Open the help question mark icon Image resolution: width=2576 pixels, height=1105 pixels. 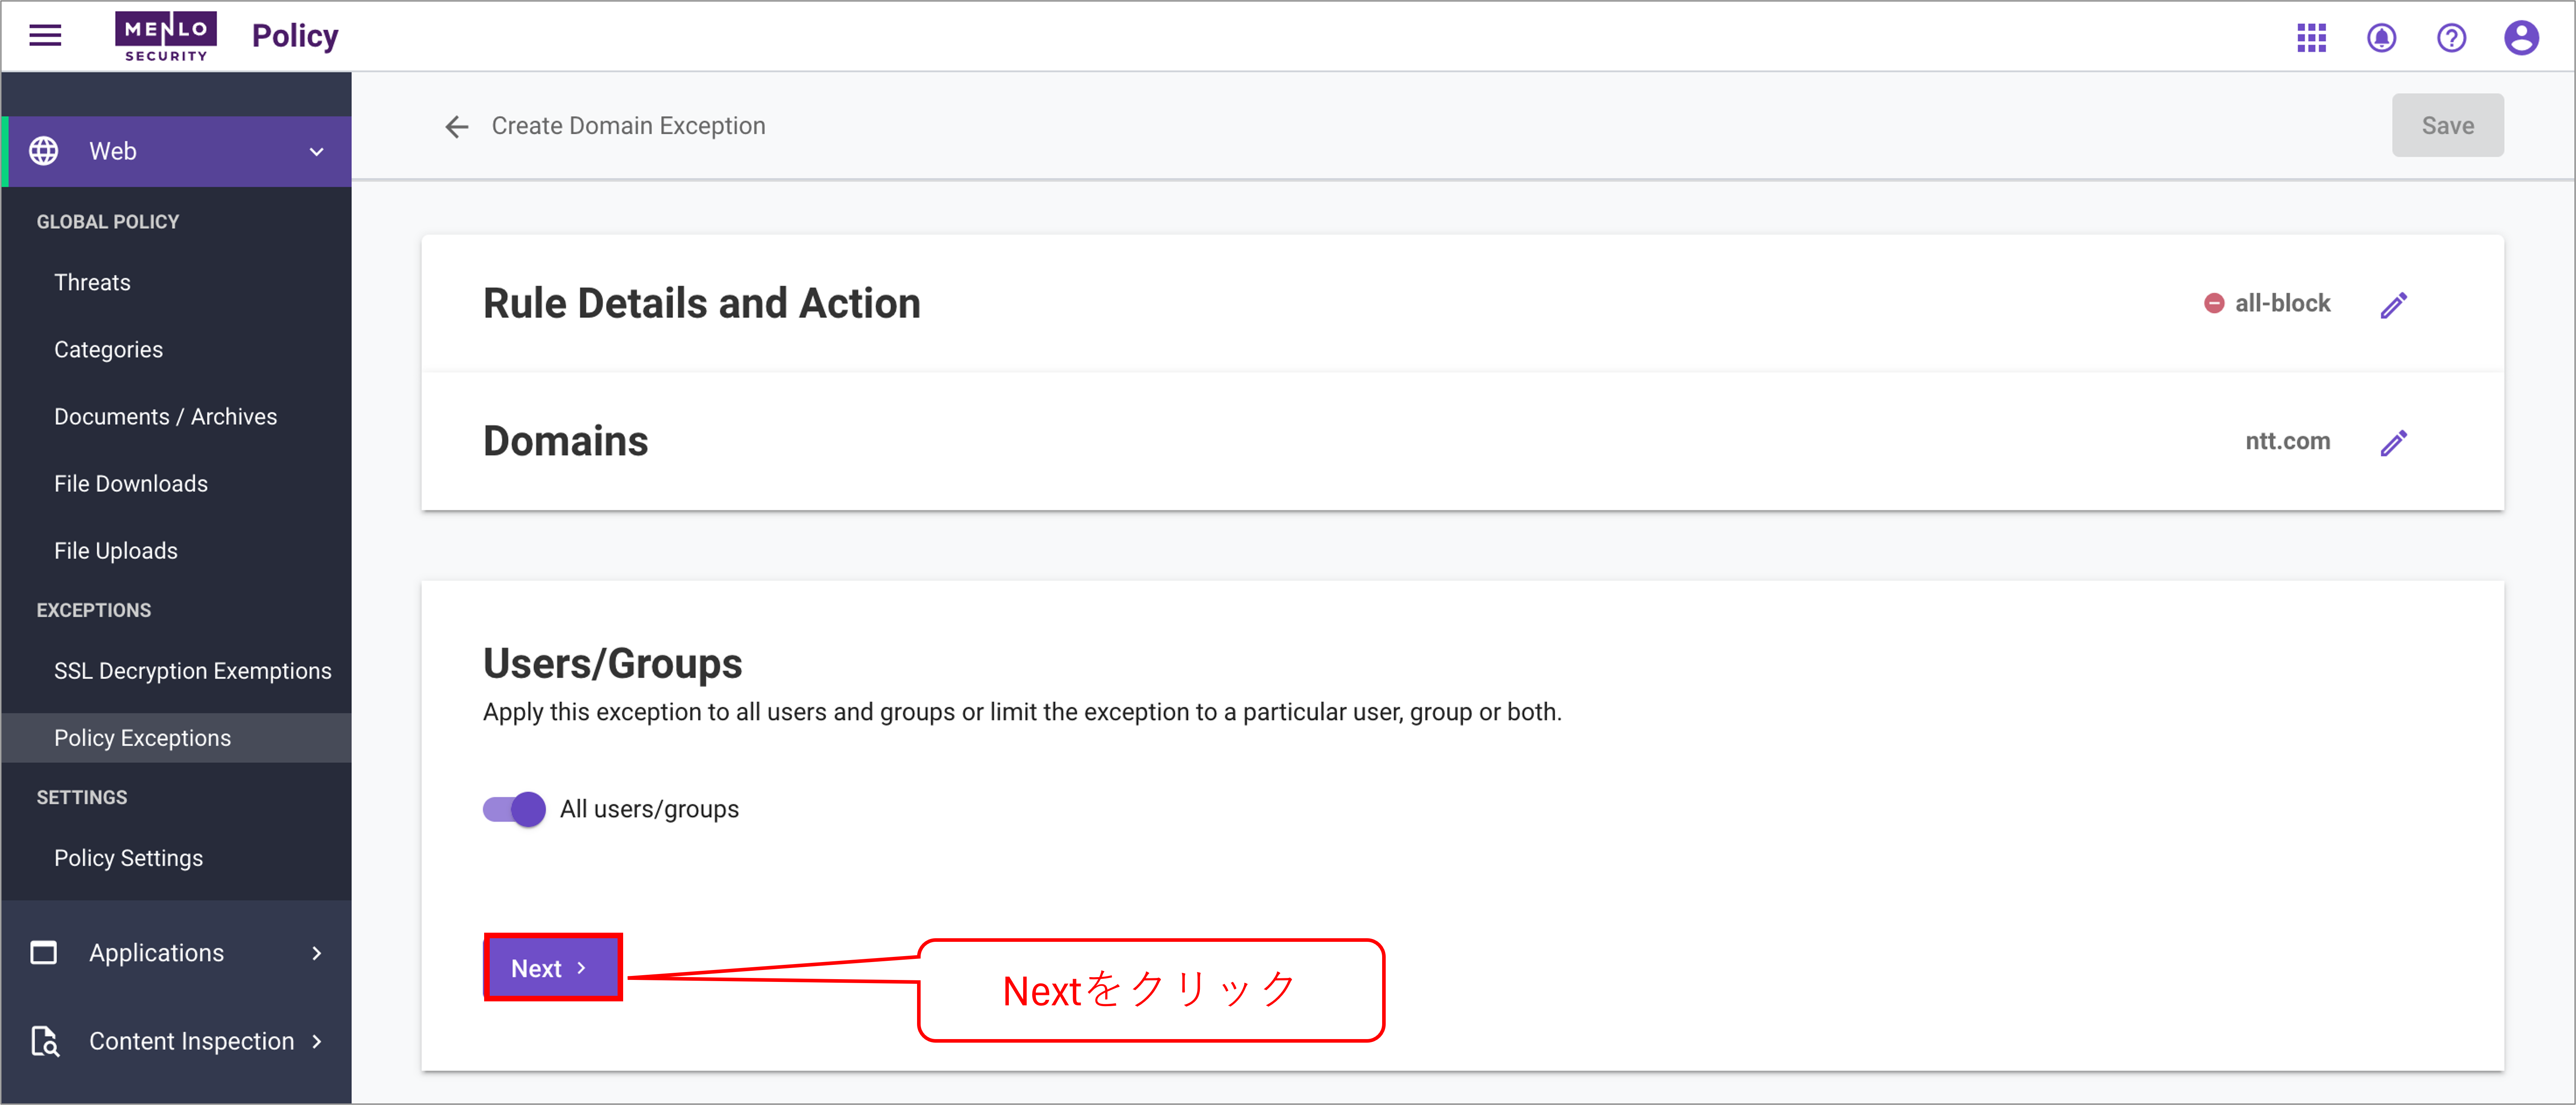2451,38
